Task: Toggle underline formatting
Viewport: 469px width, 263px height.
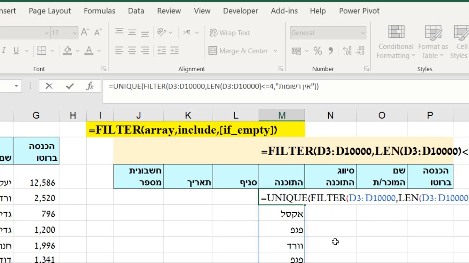Action: [x=16, y=50]
